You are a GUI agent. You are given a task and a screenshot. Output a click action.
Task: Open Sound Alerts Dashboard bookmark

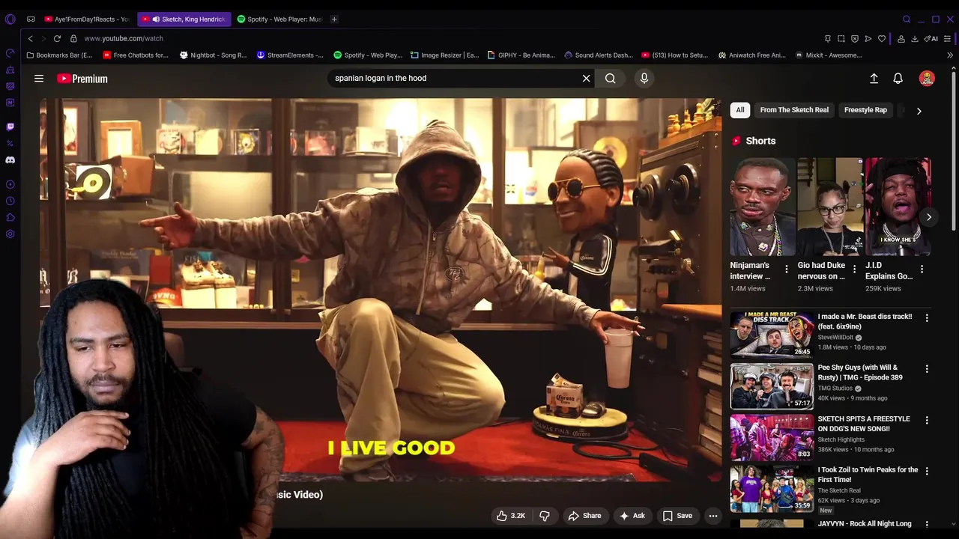(x=599, y=55)
